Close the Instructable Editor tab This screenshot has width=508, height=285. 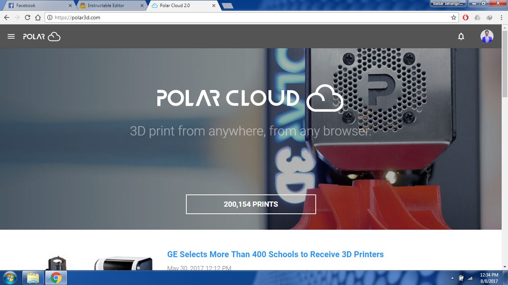tap(142, 6)
